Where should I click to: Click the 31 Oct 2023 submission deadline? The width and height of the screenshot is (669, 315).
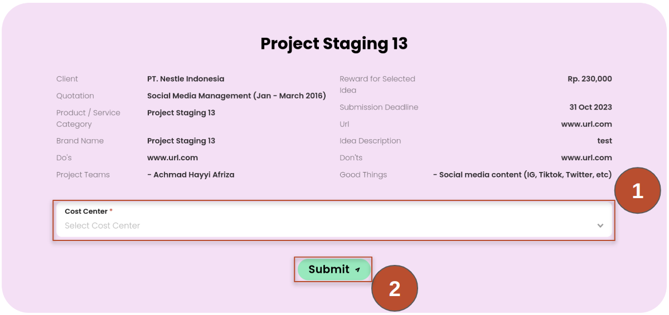point(590,107)
